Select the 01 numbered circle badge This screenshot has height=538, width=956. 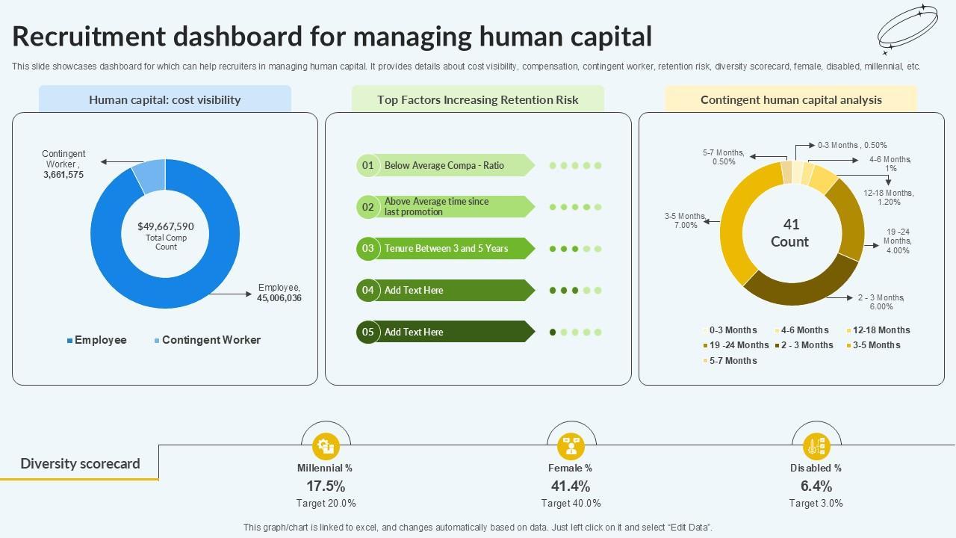368,165
